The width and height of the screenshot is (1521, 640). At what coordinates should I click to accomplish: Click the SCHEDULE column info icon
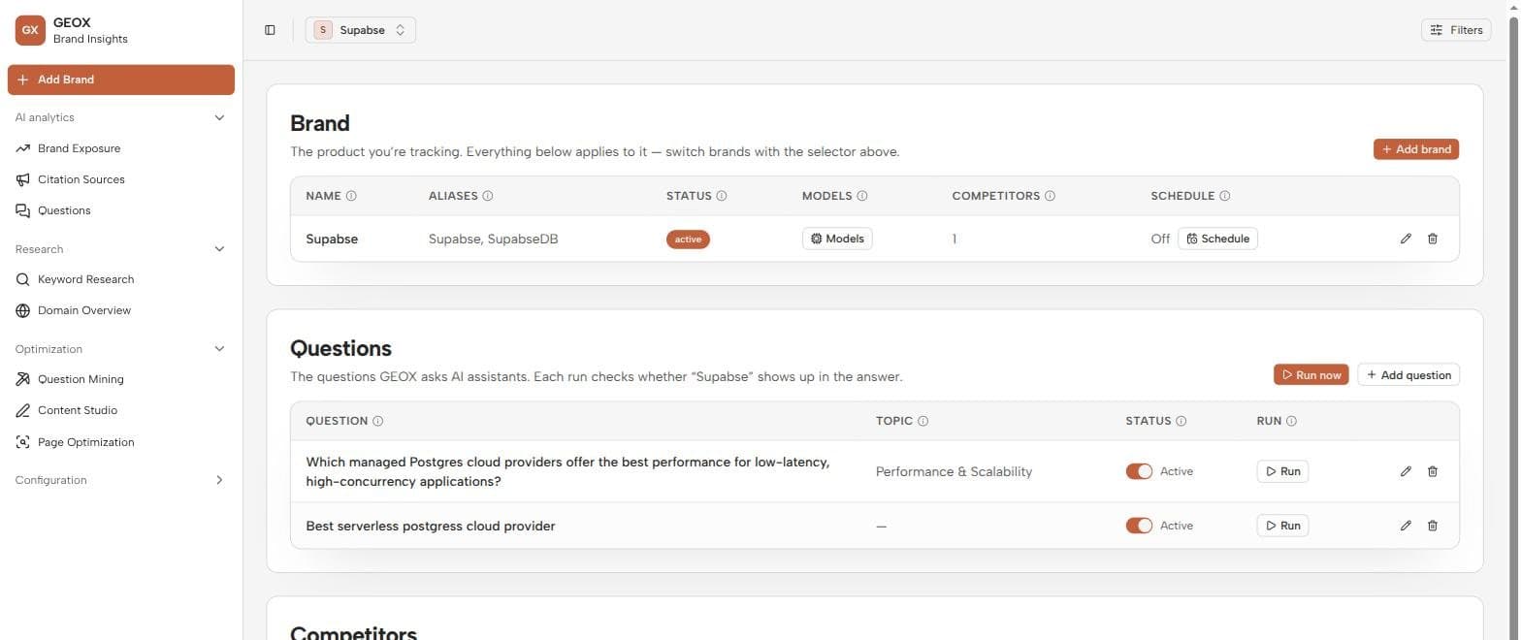[1225, 196]
